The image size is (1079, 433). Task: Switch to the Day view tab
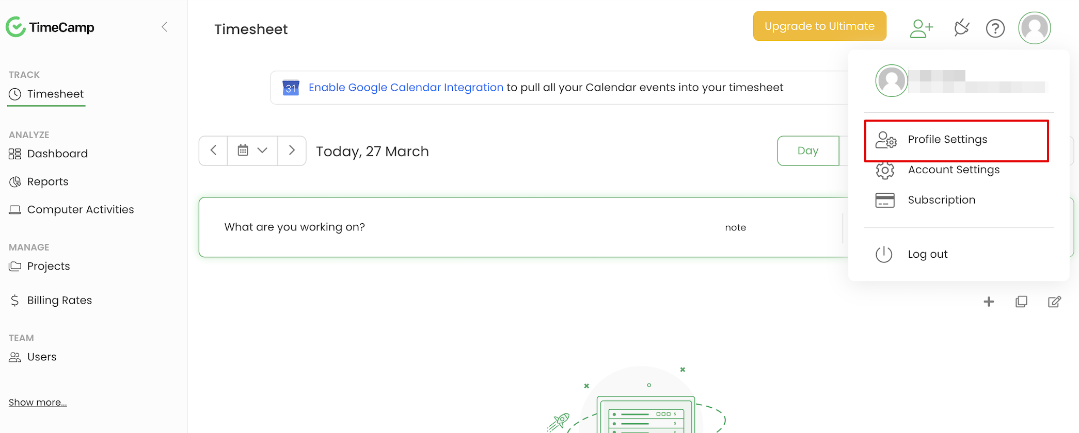click(x=808, y=151)
